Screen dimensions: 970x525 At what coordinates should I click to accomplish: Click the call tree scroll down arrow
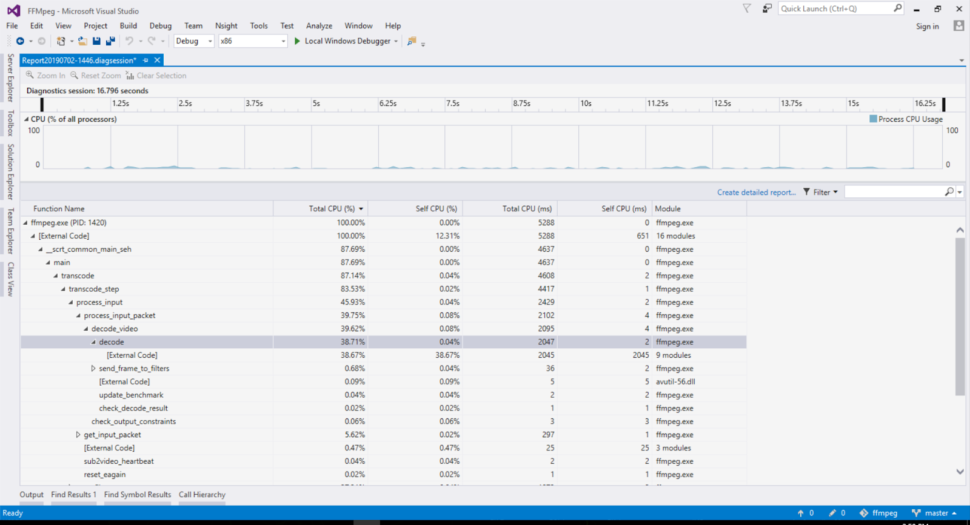point(960,472)
